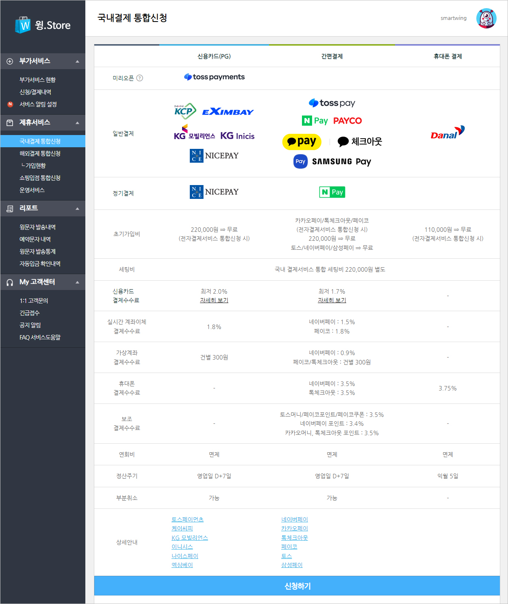508x604 pixels.
Task: Open 자세히 보기 under 최저 1.7%
Action: pyautogui.click(x=332, y=300)
